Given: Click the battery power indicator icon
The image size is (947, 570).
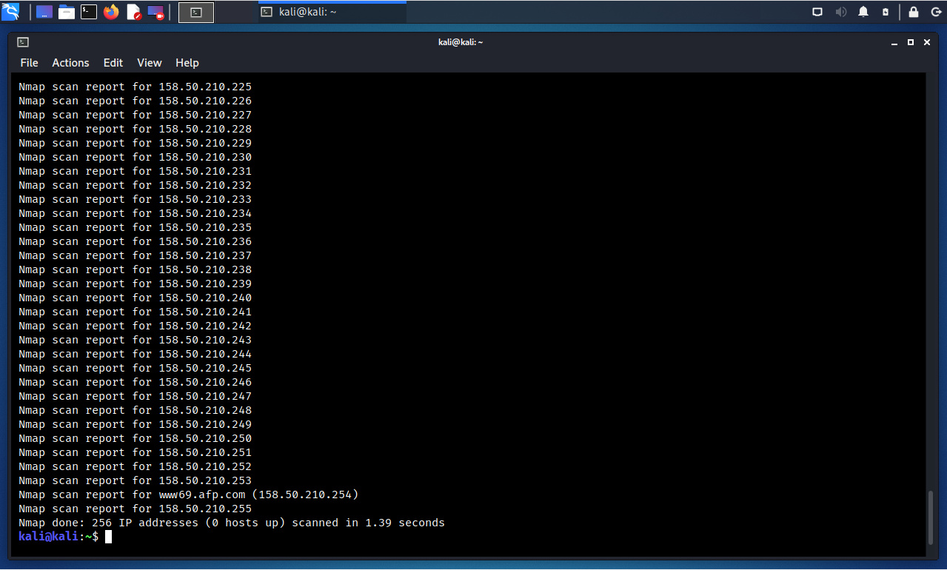Looking at the screenshot, I should click(886, 12).
